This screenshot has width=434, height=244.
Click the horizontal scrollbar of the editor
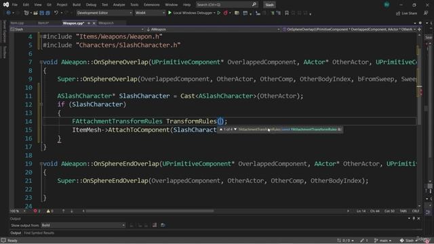tap(149, 211)
